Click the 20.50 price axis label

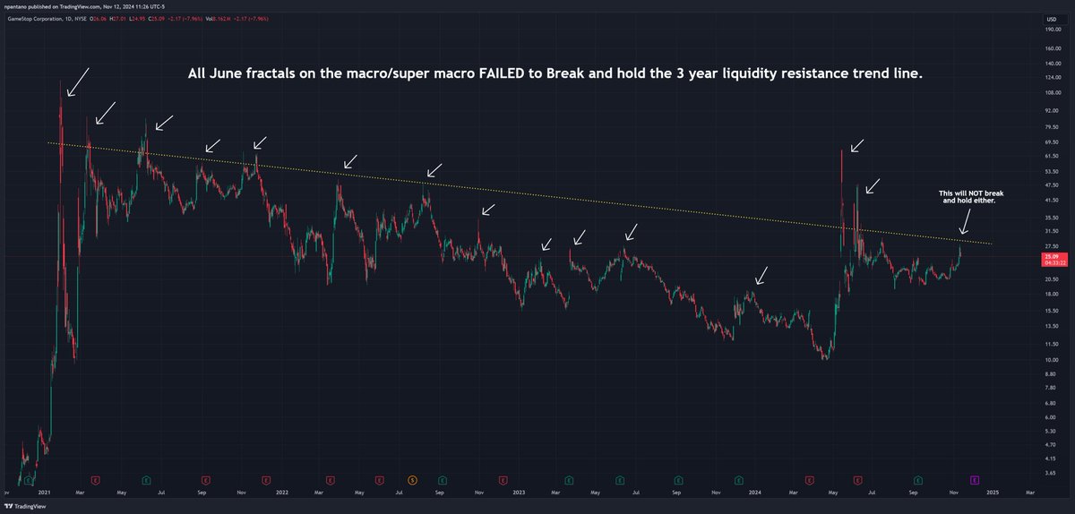[1053, 279]
